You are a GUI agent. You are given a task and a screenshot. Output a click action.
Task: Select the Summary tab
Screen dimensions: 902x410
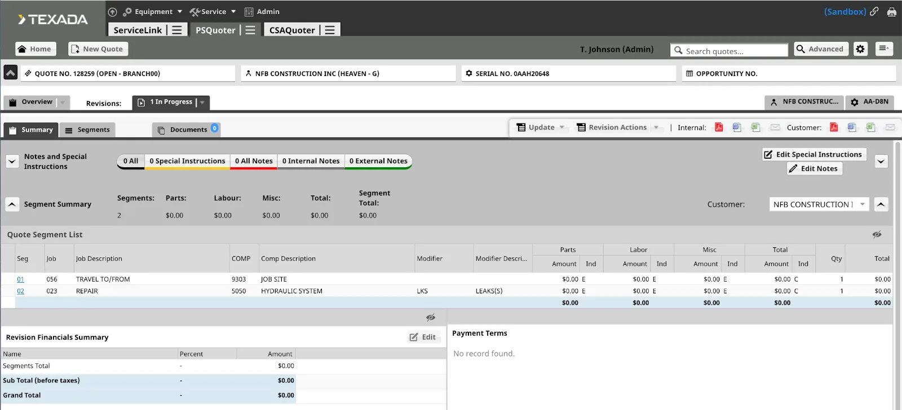pos(31,130)
